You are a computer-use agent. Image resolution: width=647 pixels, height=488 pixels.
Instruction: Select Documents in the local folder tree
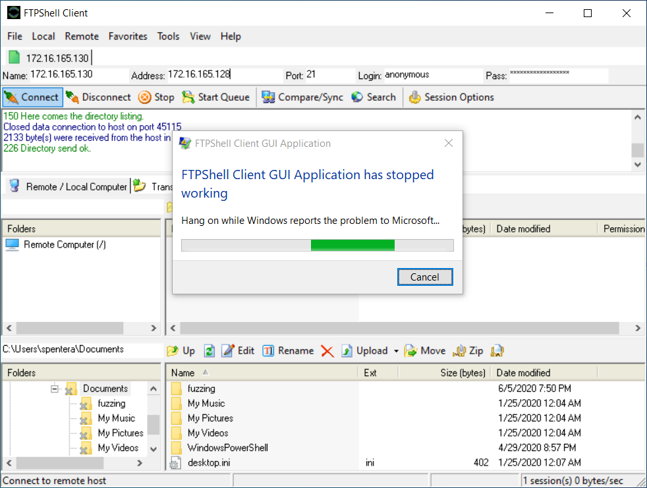(x=105, y=389)
